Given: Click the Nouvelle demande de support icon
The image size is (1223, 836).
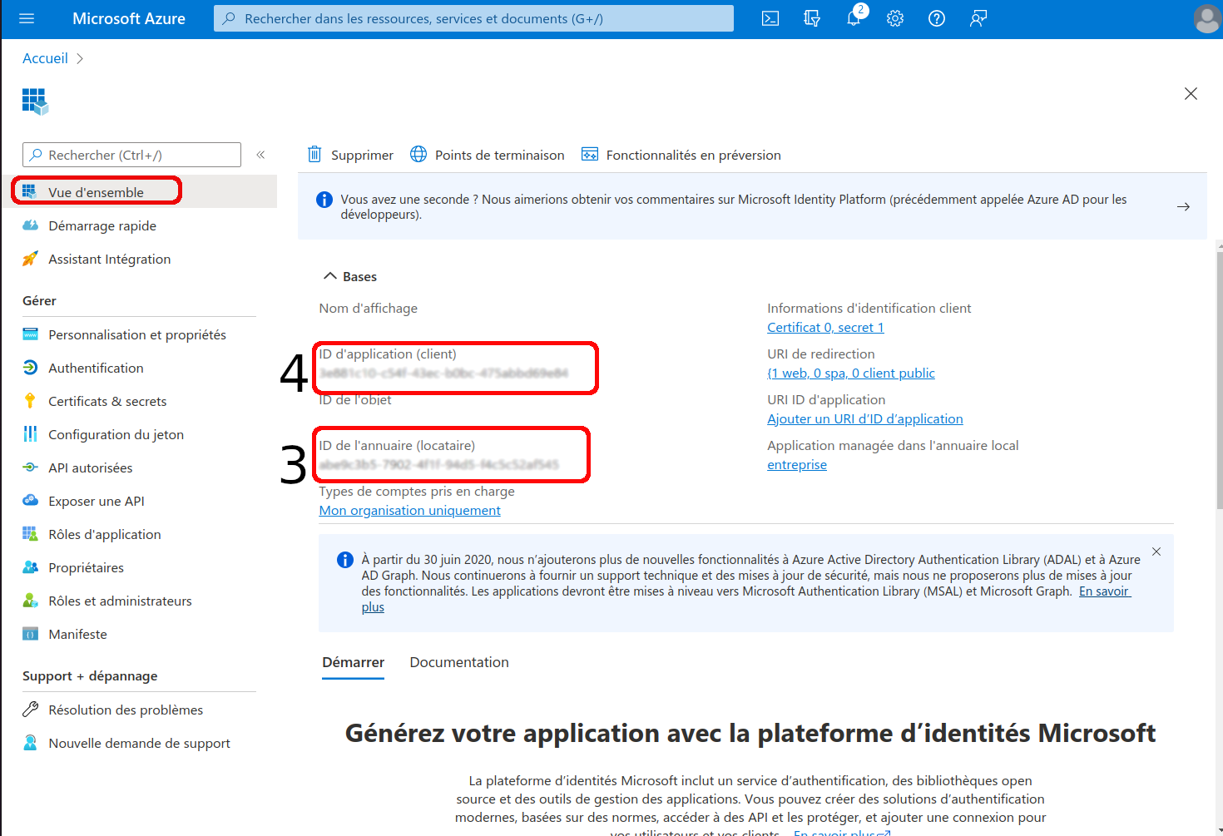Looking at the screenshot, I should pyautogui.click(x=31, y=743).
